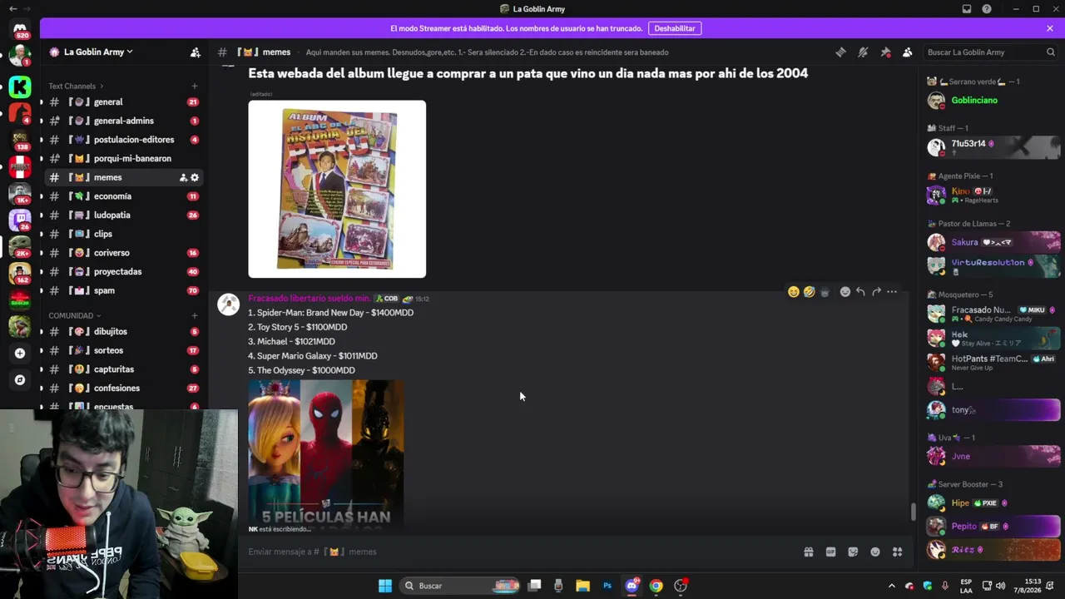Open the sorteos channel

point(123,350)
